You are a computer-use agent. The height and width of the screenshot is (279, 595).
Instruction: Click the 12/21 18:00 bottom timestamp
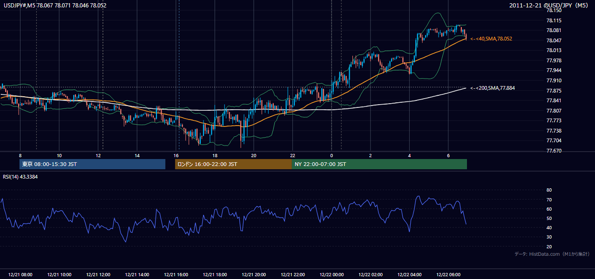[215, 275]
